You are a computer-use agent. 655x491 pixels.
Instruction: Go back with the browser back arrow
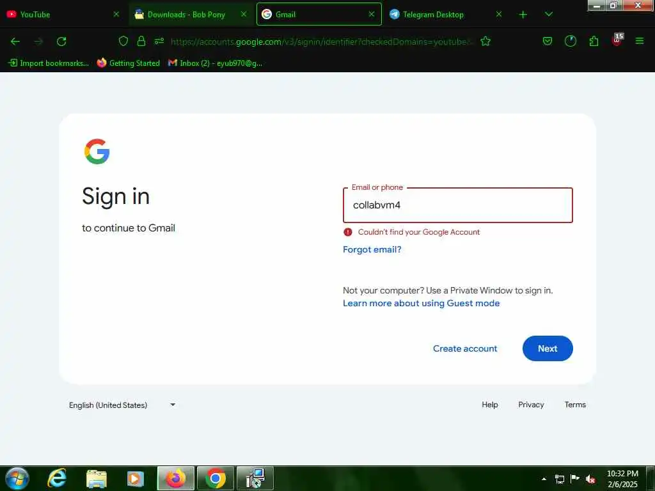[x=15, y=42]
